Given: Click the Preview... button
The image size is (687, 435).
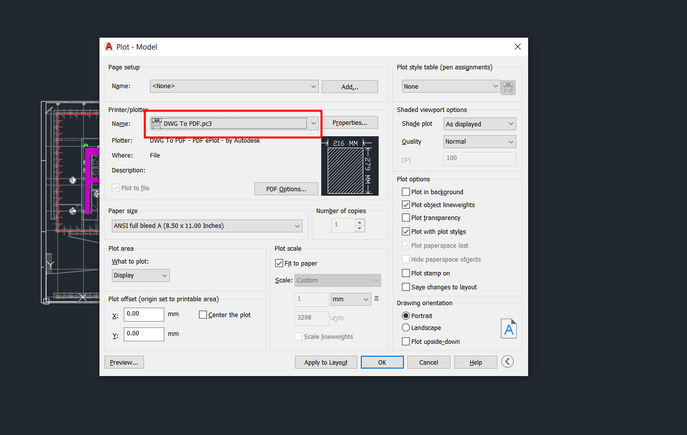Looking at the screenshot, I should coord(124,362).
